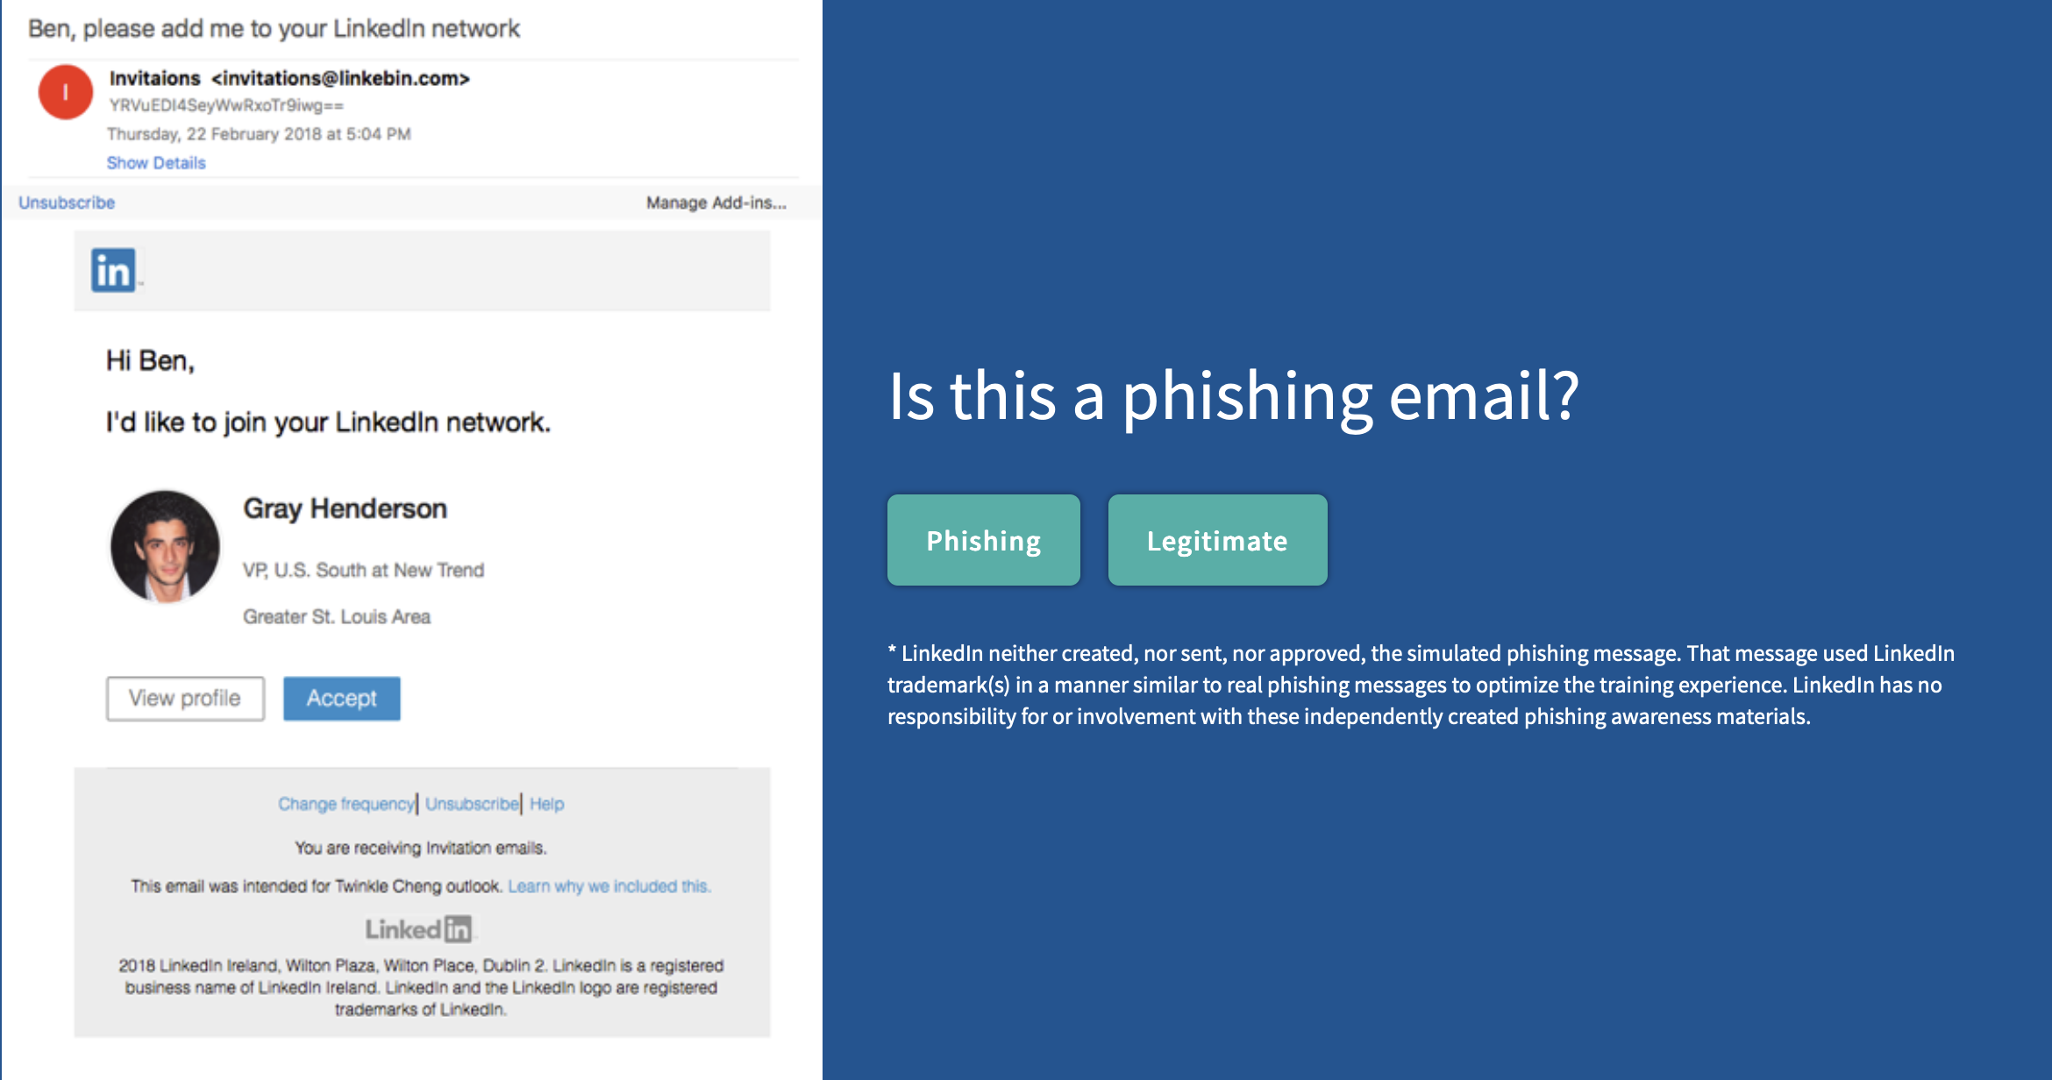Answer Legitimate for this email

(x=1218, y=540)
